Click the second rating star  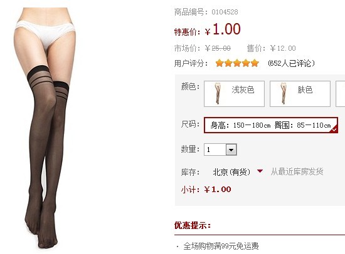(228, 63)
